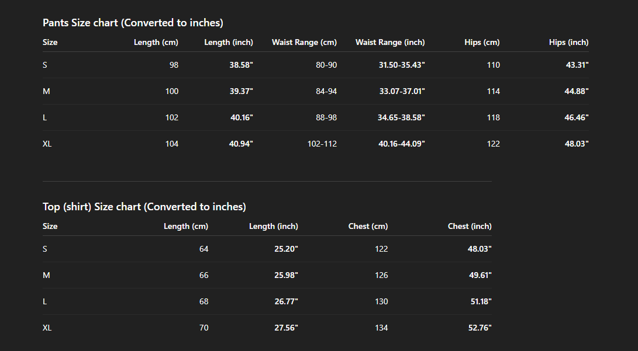638x351 pixels.
Task: Click the 52.76" chest cell
Action: [x=480, y=328]
